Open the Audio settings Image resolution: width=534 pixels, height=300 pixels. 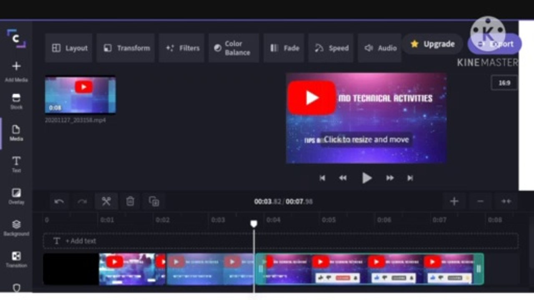tap(379, 48)
